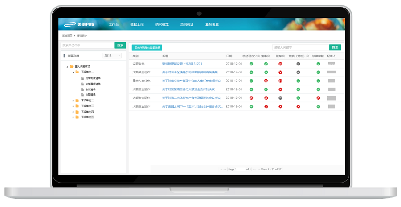Open the 2018 year dropdown

(x=112, y=56)
